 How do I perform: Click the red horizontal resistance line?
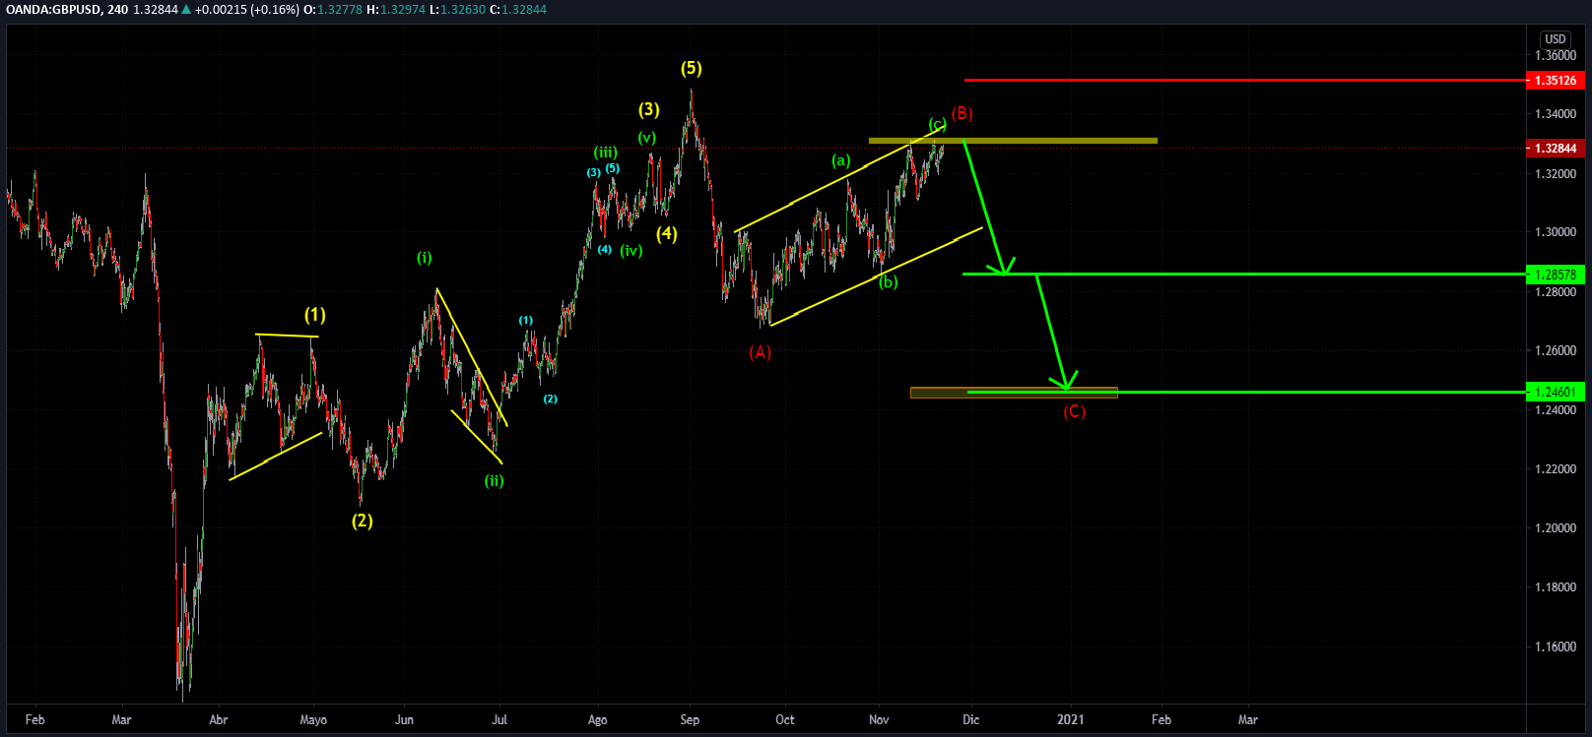[x=1244, y=80]
